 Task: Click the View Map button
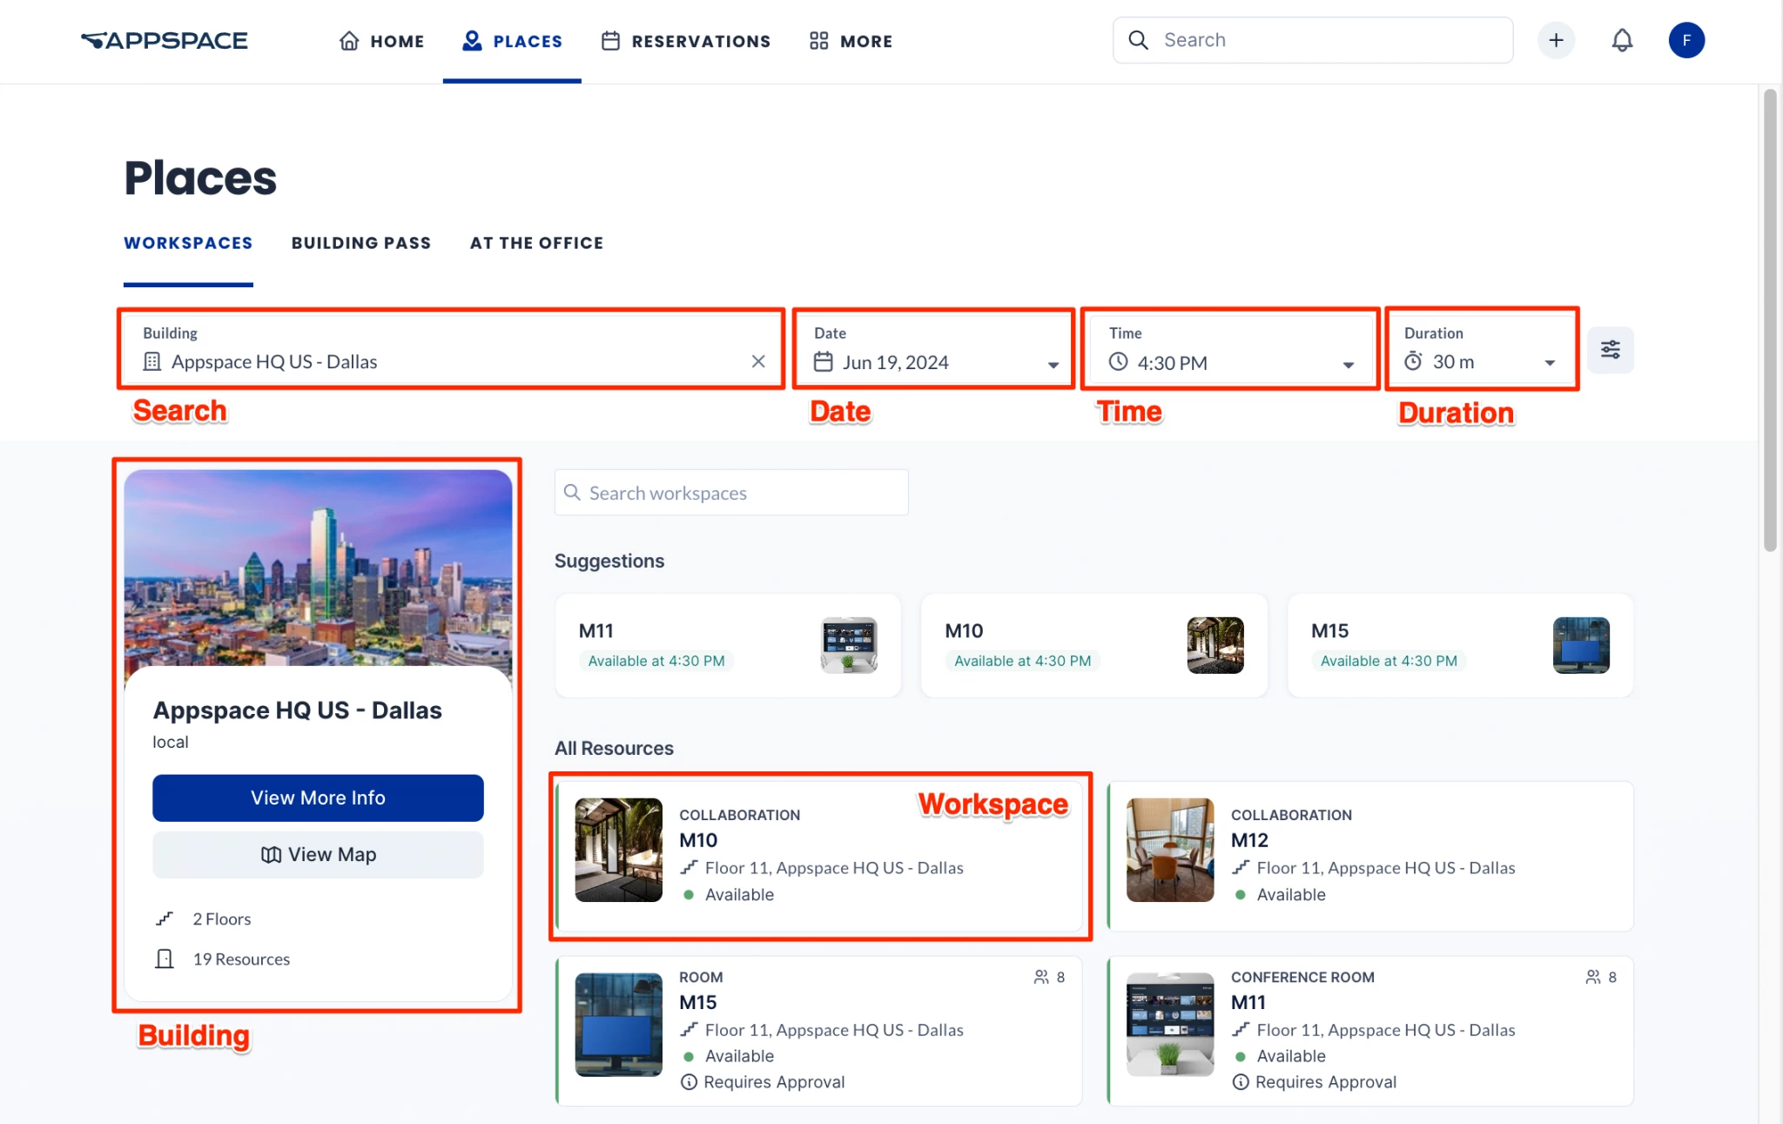point(318,855)
